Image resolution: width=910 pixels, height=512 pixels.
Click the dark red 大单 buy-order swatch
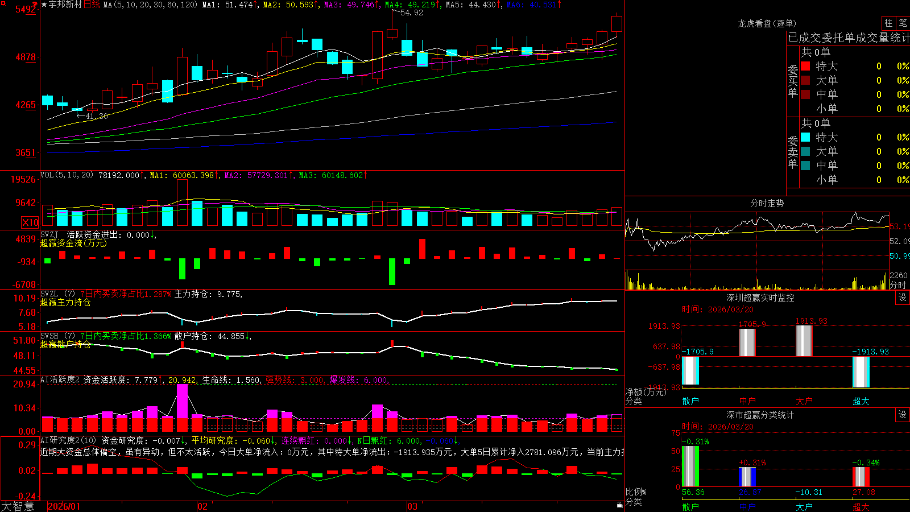tap(805, 80)
